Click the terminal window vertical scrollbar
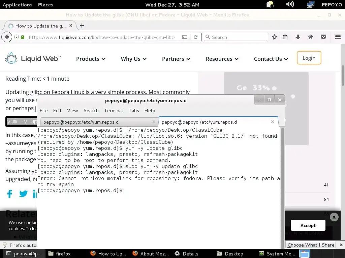The width and height of the screenshot is (345, 258). pos(283,188)
